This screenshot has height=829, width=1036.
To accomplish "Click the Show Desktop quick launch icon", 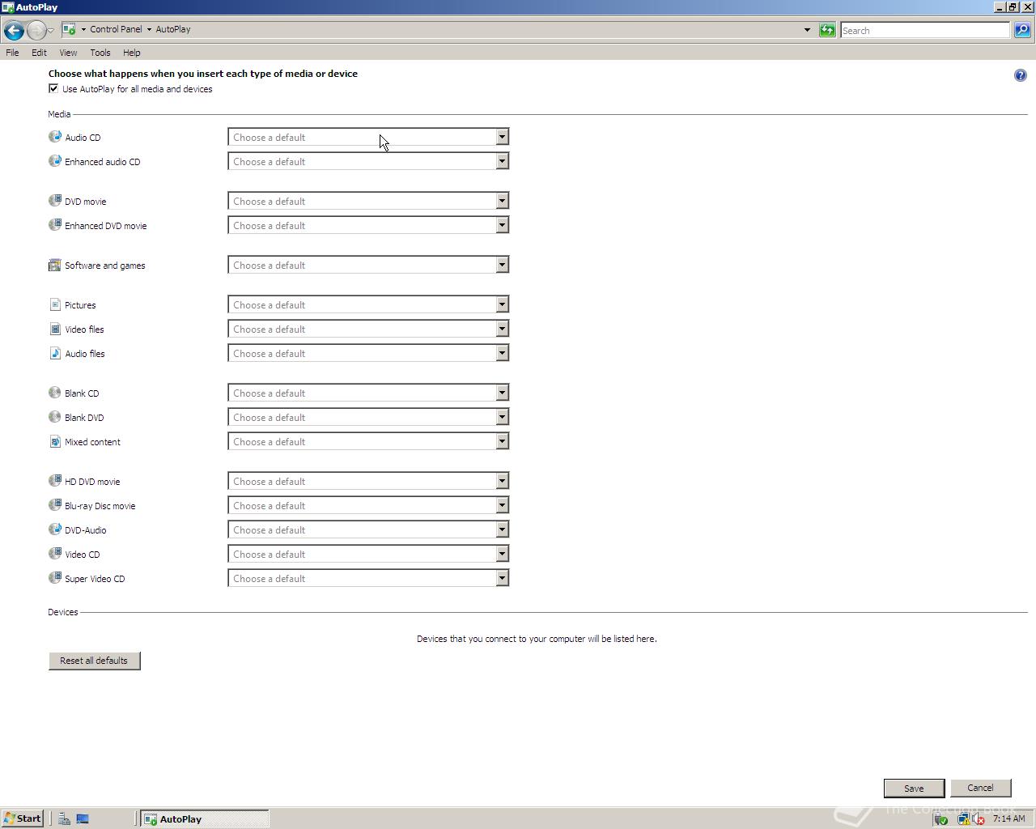I will [83, 818].
